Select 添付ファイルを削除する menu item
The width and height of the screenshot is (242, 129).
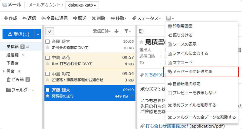[202, 105]
